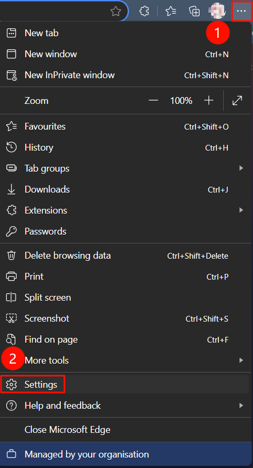Click the three-dot Settings and more button
The height and width of the screenshot is (468, 253).
pos(241,11)
